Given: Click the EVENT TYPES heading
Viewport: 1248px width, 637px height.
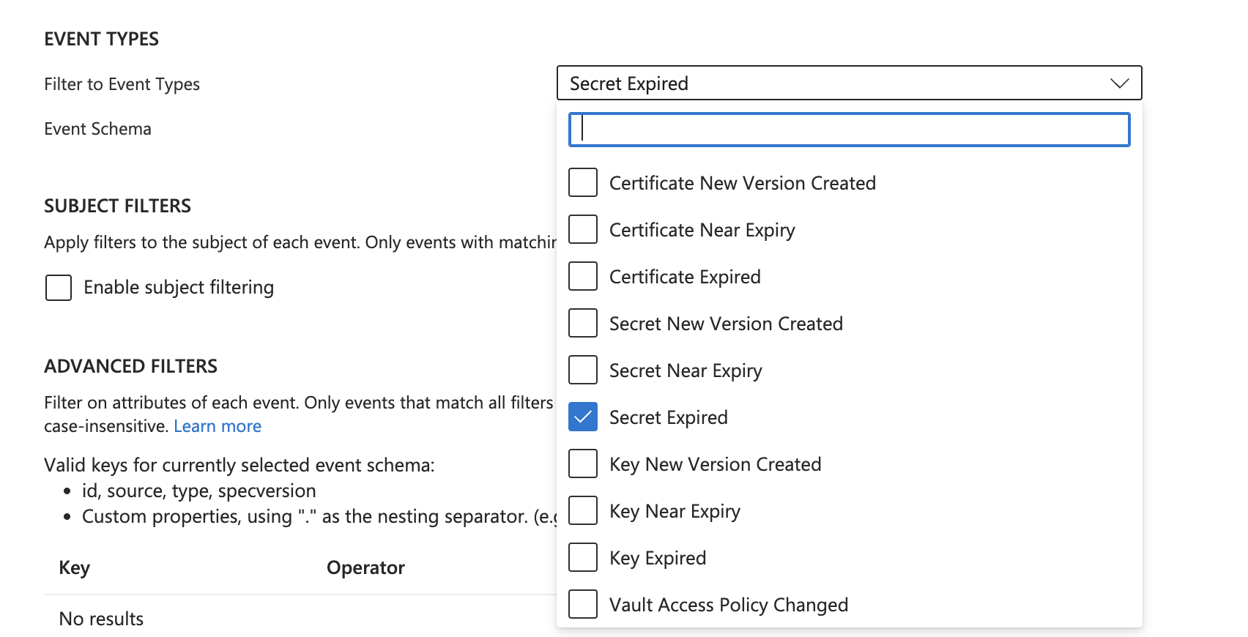Looking at the screenshot, I should [x=101, y=39].
